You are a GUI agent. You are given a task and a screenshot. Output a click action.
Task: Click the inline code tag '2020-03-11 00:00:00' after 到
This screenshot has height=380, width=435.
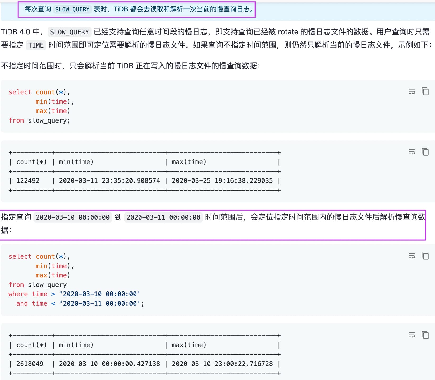163,217
